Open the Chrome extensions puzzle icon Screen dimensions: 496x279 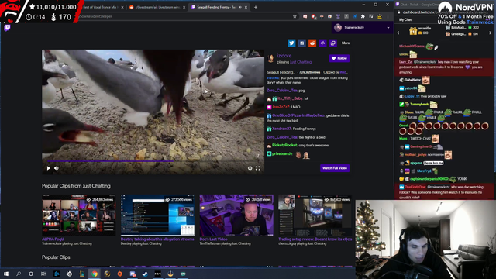point(363,16)
